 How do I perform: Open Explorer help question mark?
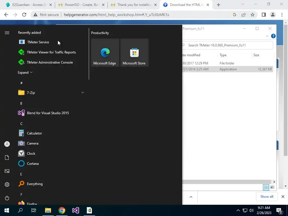(x=273, y=36)
